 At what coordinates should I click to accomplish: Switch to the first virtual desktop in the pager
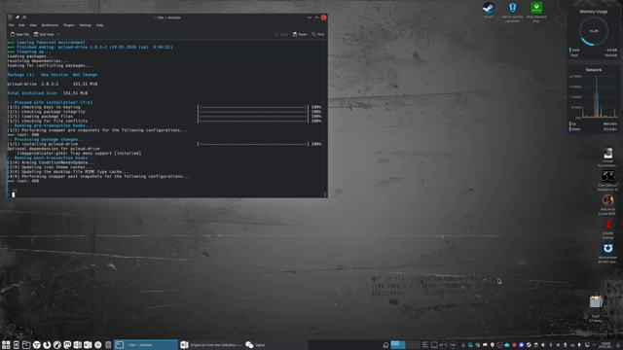tap(398, 345)
